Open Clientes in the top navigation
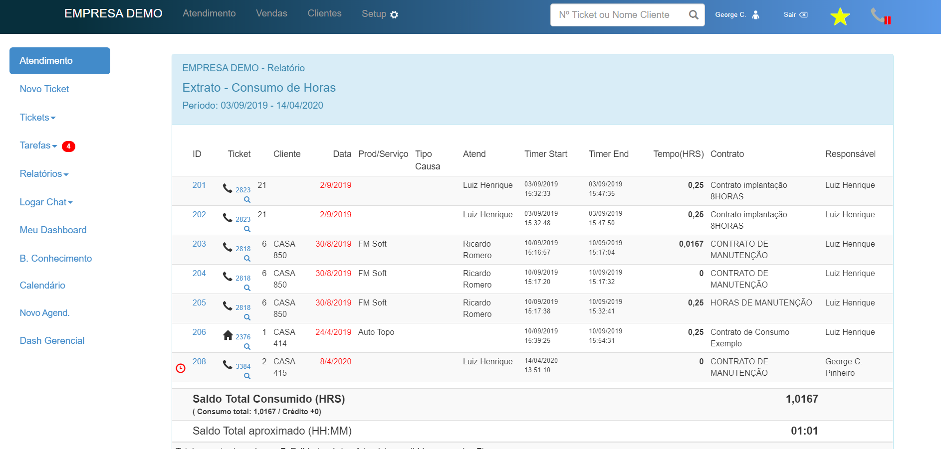The width and height of the screenshot is (941, 449). 324,13
